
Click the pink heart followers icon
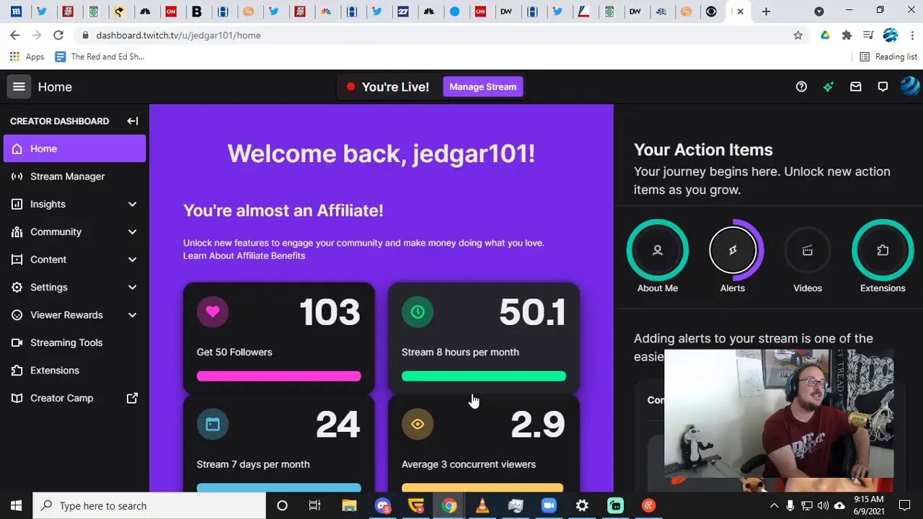[x=213, y=311]
